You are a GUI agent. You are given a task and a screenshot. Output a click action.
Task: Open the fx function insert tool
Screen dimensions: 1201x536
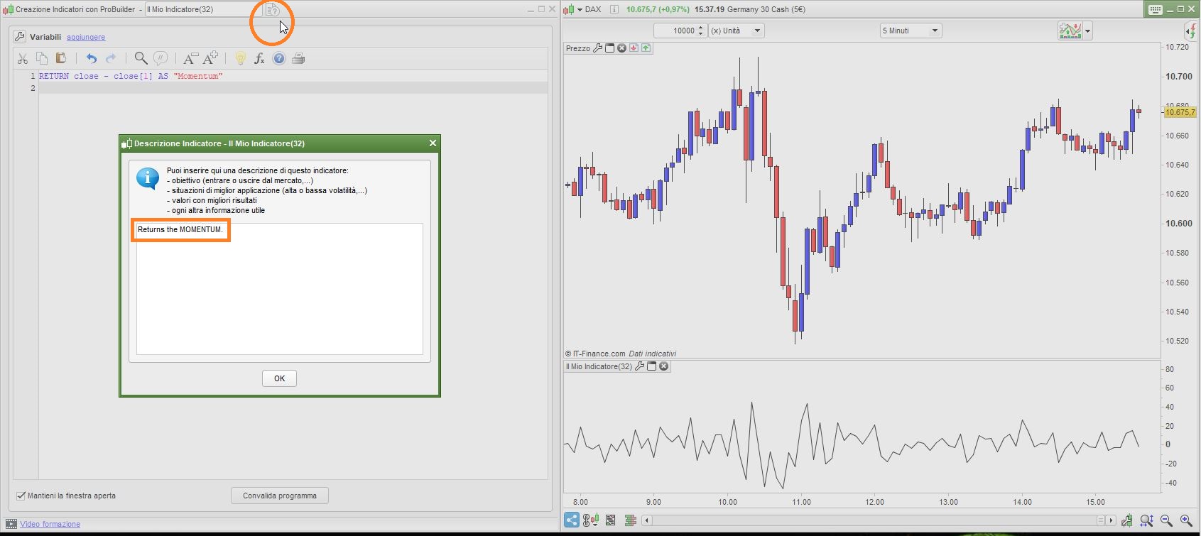tap(260, 58)
